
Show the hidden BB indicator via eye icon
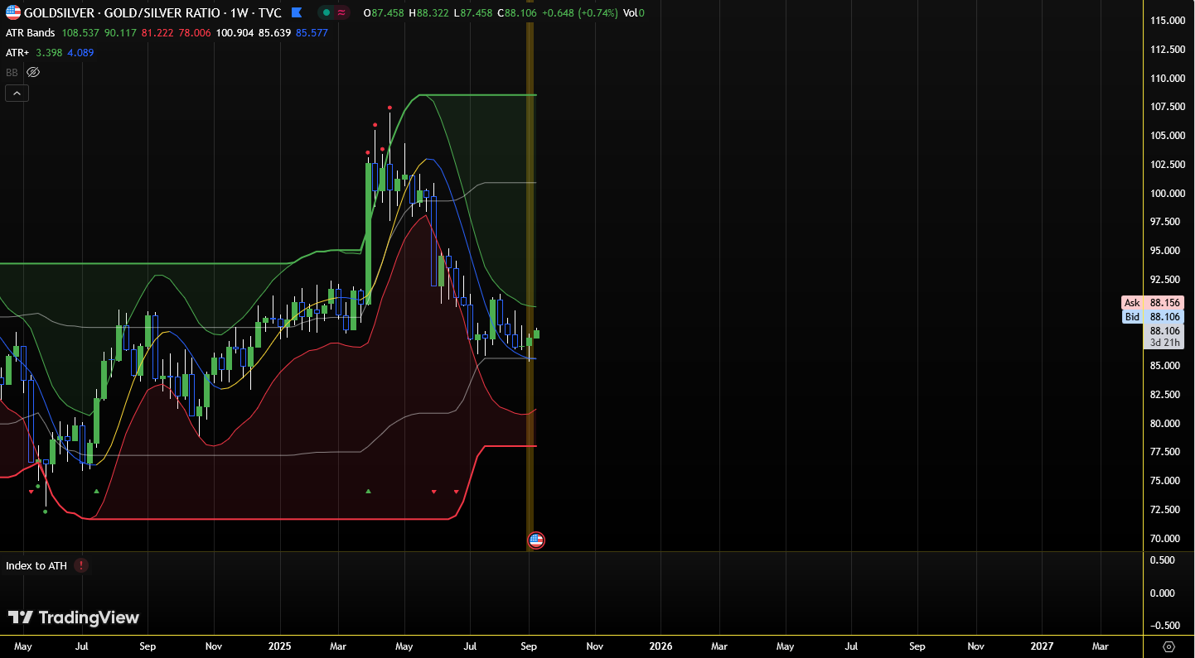pos(33,72)
